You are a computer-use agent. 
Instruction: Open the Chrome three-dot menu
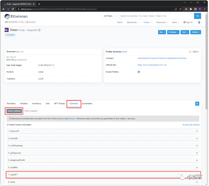204,9
